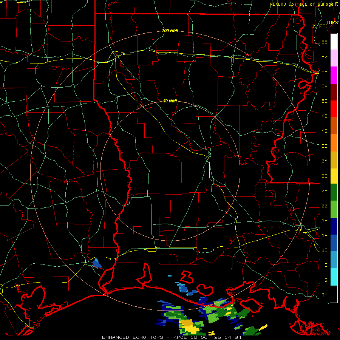The width and height of the screenshot is (340, 340).
Task: Click the "2" legend value
Action: (x=326, y=280)
